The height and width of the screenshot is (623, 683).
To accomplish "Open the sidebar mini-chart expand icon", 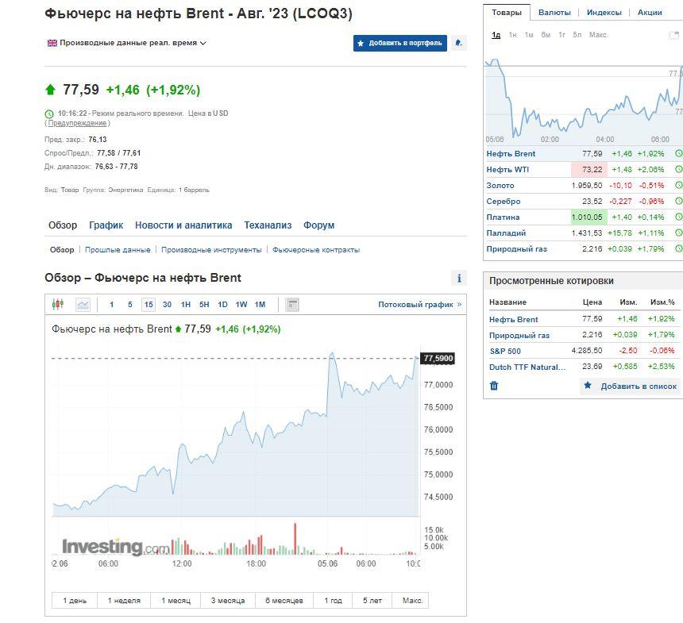I will (x=674, y=35).
